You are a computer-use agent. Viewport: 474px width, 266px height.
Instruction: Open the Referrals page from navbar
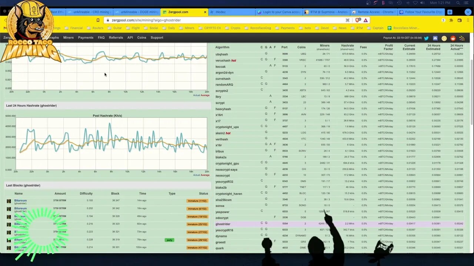pyautogui.click(x=116, y=38)
